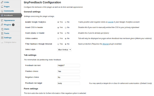Screen dimensions: 154x96
Task: Select Yes for Filter feedback through Akismet
Action: (x=58, y=44)
